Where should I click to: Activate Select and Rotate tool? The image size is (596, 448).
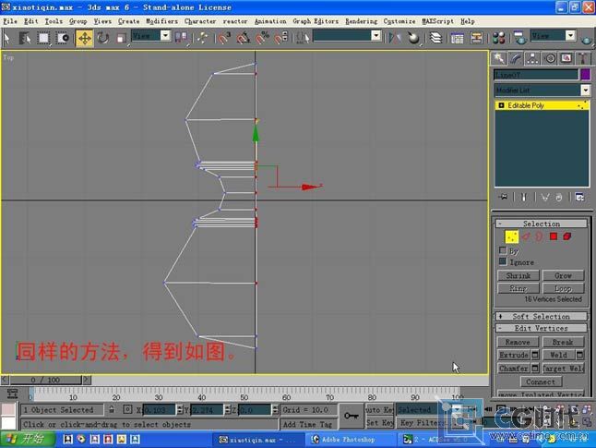pos(102,38)
